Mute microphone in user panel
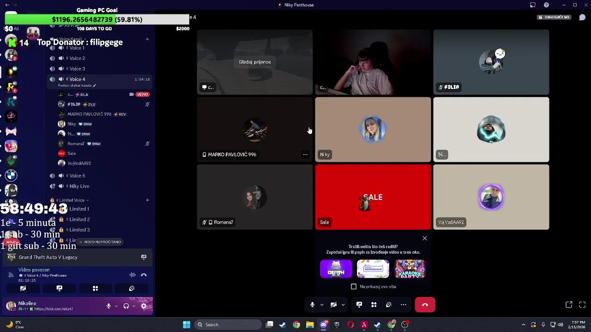This screenshot has height=332, width=591. (x=109, y=306)
